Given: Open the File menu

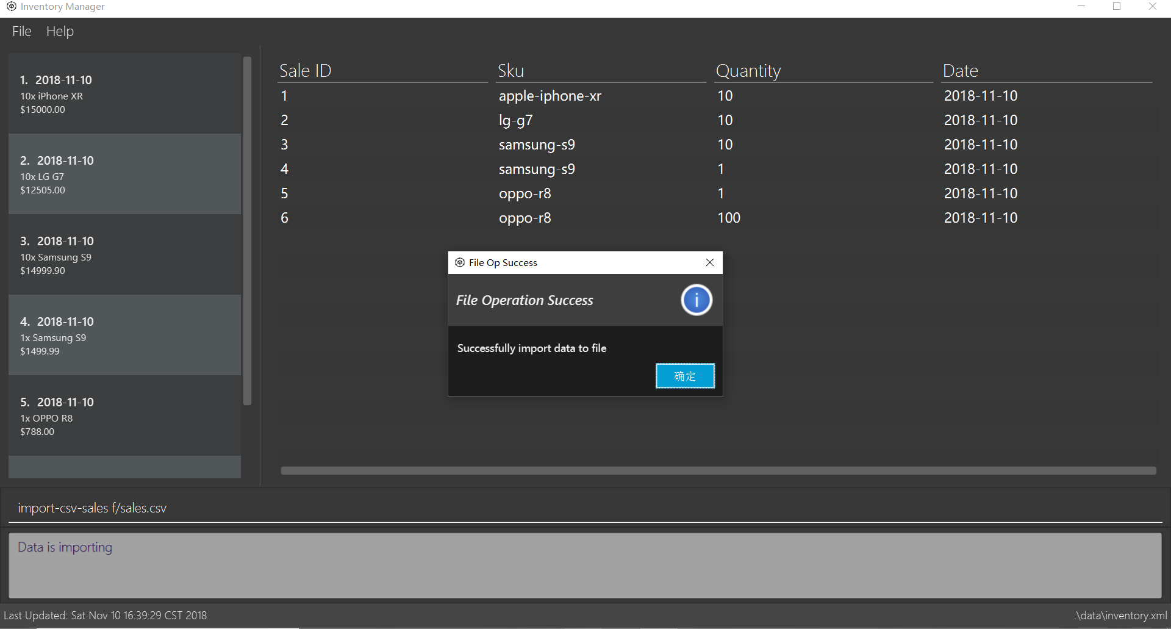Looking at the screenshot, I should 21,31.
